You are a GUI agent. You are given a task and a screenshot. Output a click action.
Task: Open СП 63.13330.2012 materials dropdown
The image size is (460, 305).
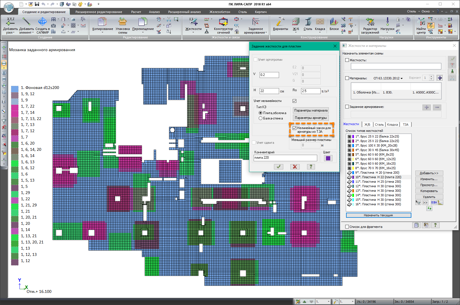[388, 78]
